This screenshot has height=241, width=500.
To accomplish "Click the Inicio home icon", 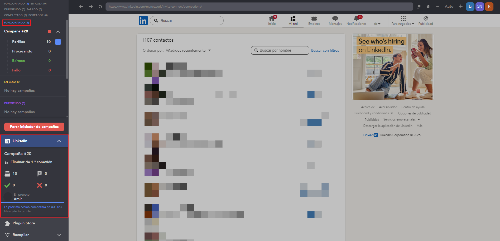I will tap(272, 18).
